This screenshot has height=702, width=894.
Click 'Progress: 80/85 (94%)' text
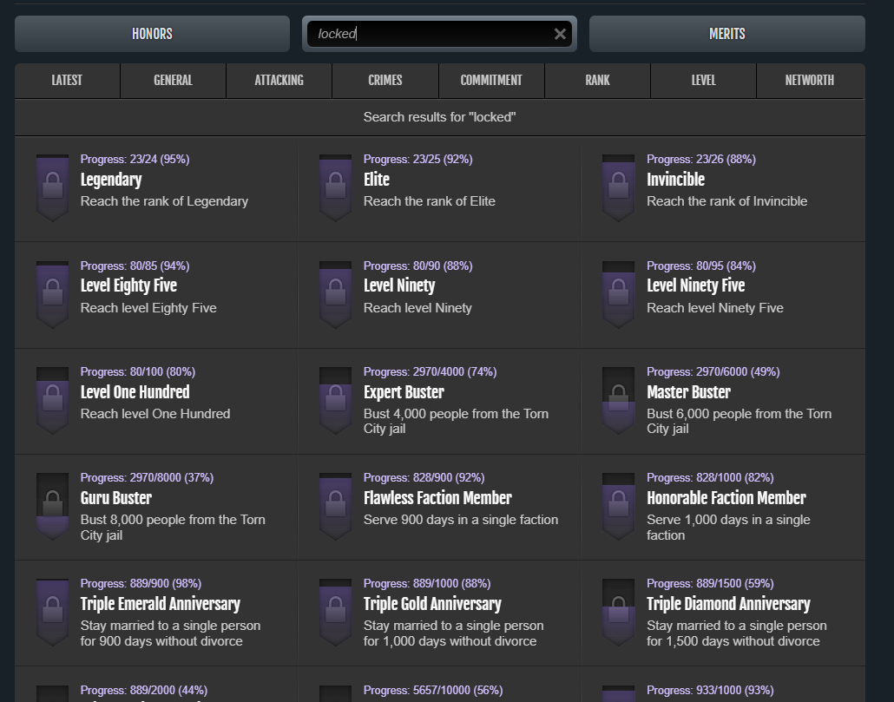(135, 266)
